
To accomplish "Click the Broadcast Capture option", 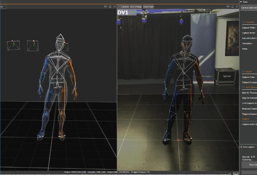I will 250,109.
